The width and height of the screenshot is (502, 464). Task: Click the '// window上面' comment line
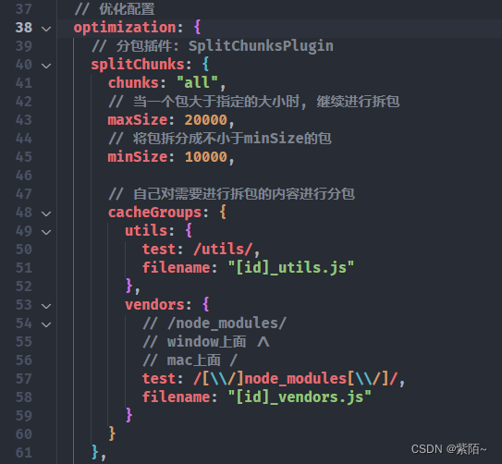coord(206,342)
